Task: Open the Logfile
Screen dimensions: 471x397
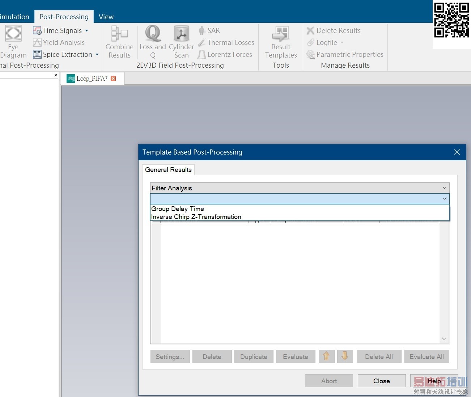Action: 322,42
